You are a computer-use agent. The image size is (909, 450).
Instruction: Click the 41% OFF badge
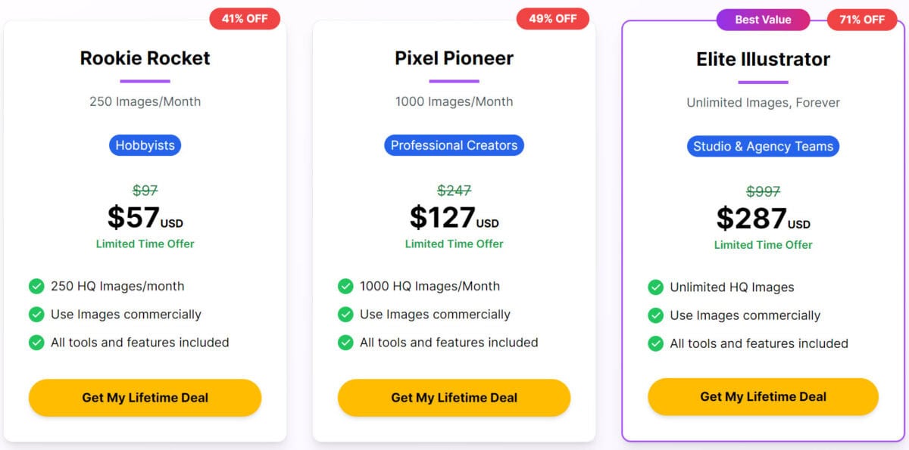(x=245, y=19)
